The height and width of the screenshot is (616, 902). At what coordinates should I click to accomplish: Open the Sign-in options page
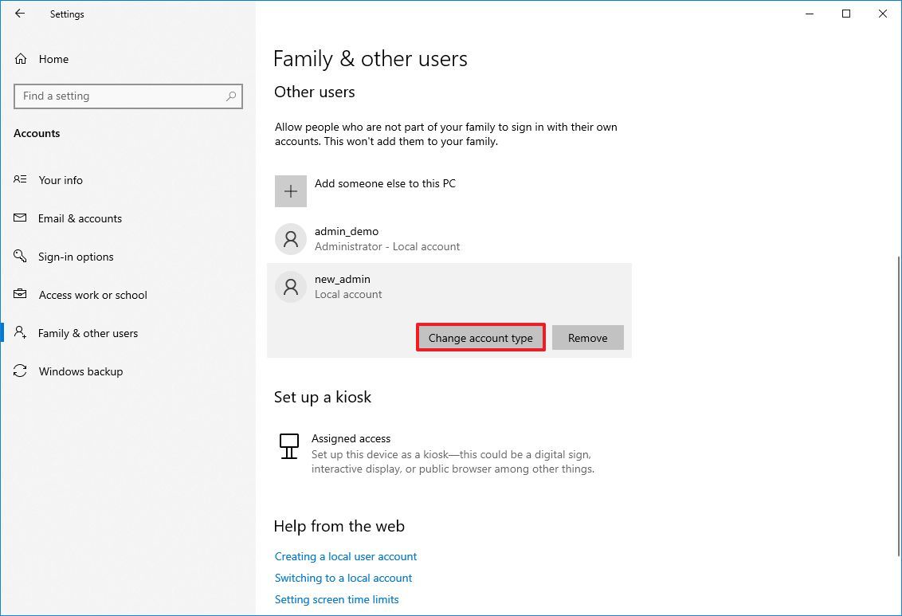(x=77, y=257)
